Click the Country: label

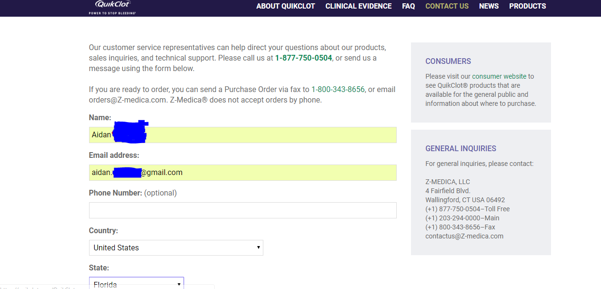pyautogui.click(x=103, y=231)
